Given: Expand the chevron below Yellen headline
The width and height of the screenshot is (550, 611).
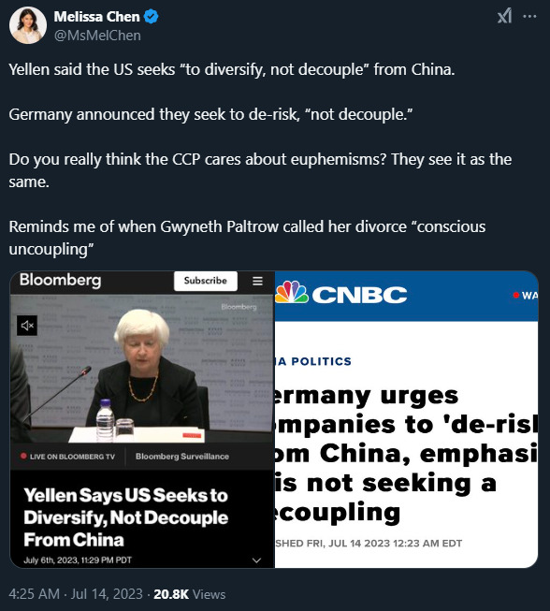Looking at the screenshot, I should [x=256, y=560].
